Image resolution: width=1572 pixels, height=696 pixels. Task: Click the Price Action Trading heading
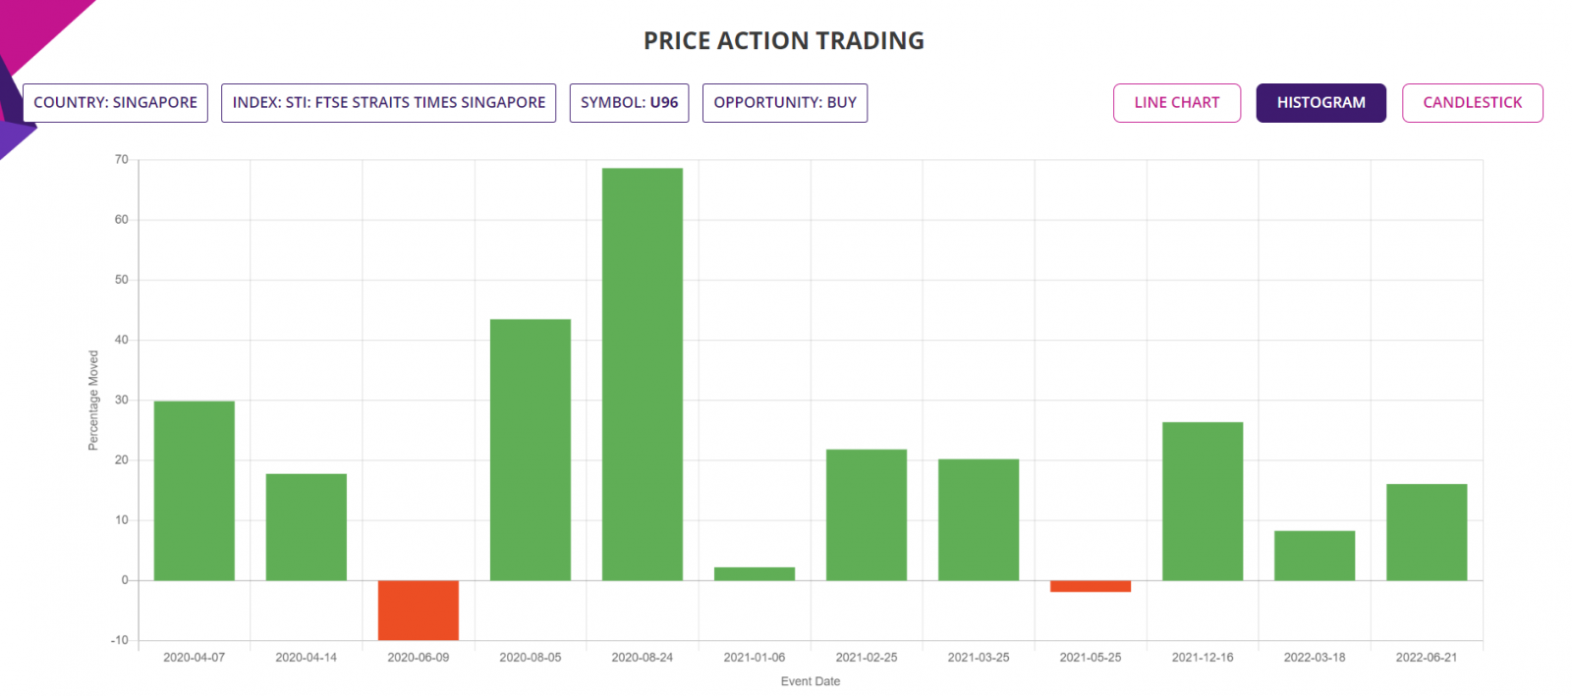click(784, 41)
